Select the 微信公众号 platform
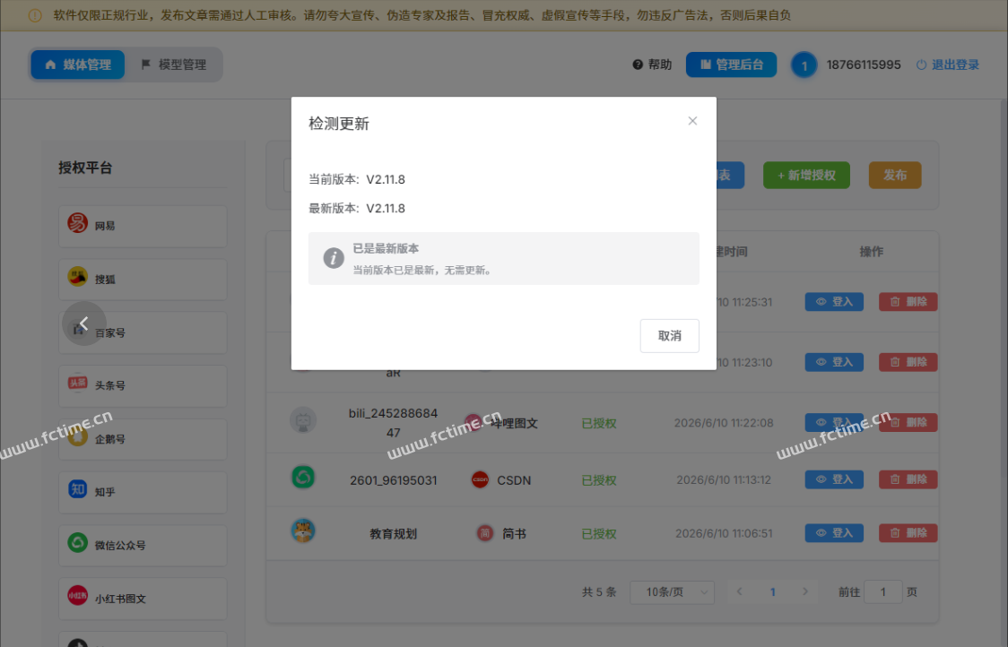Viewport: 1008px width, 647px height. [x=143, y=546]
